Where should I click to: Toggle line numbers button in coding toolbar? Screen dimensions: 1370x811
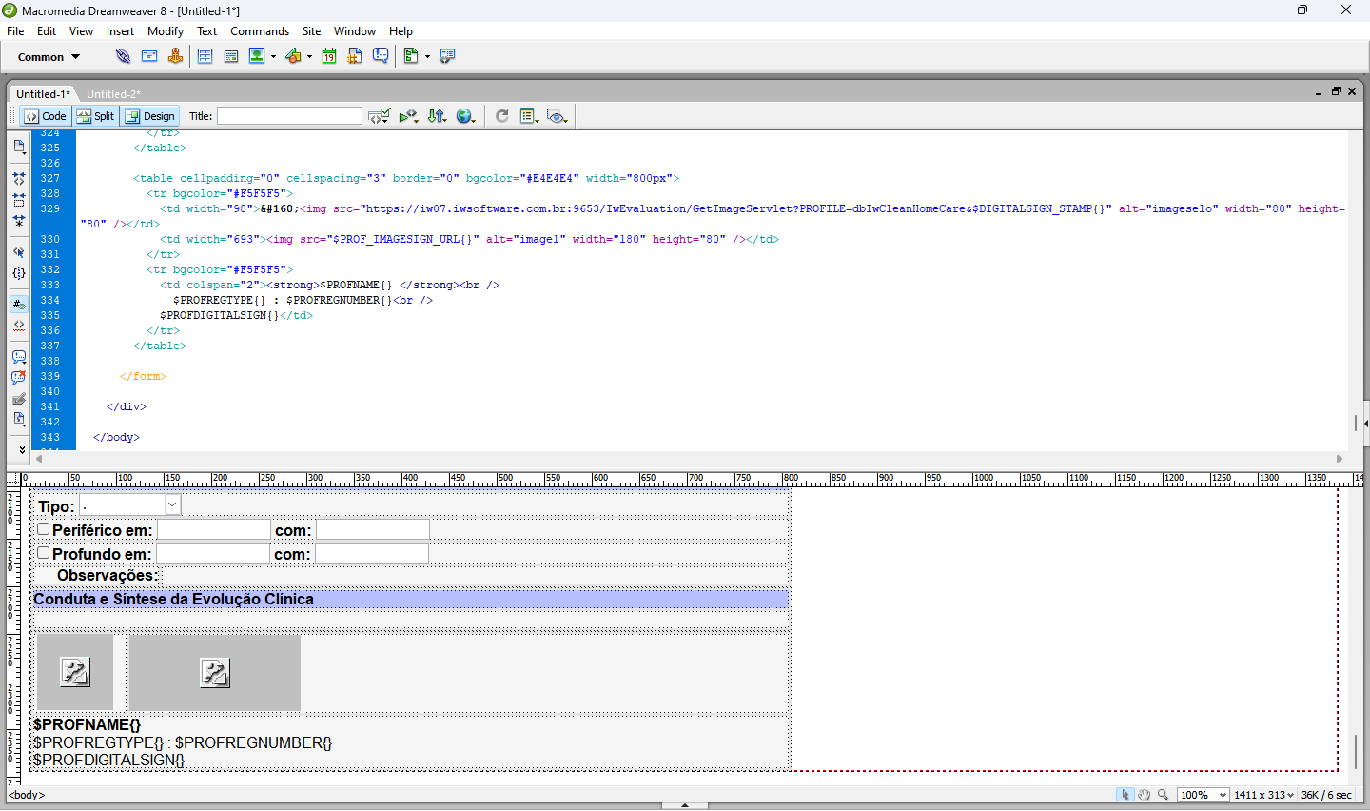(x=19, y=305)
